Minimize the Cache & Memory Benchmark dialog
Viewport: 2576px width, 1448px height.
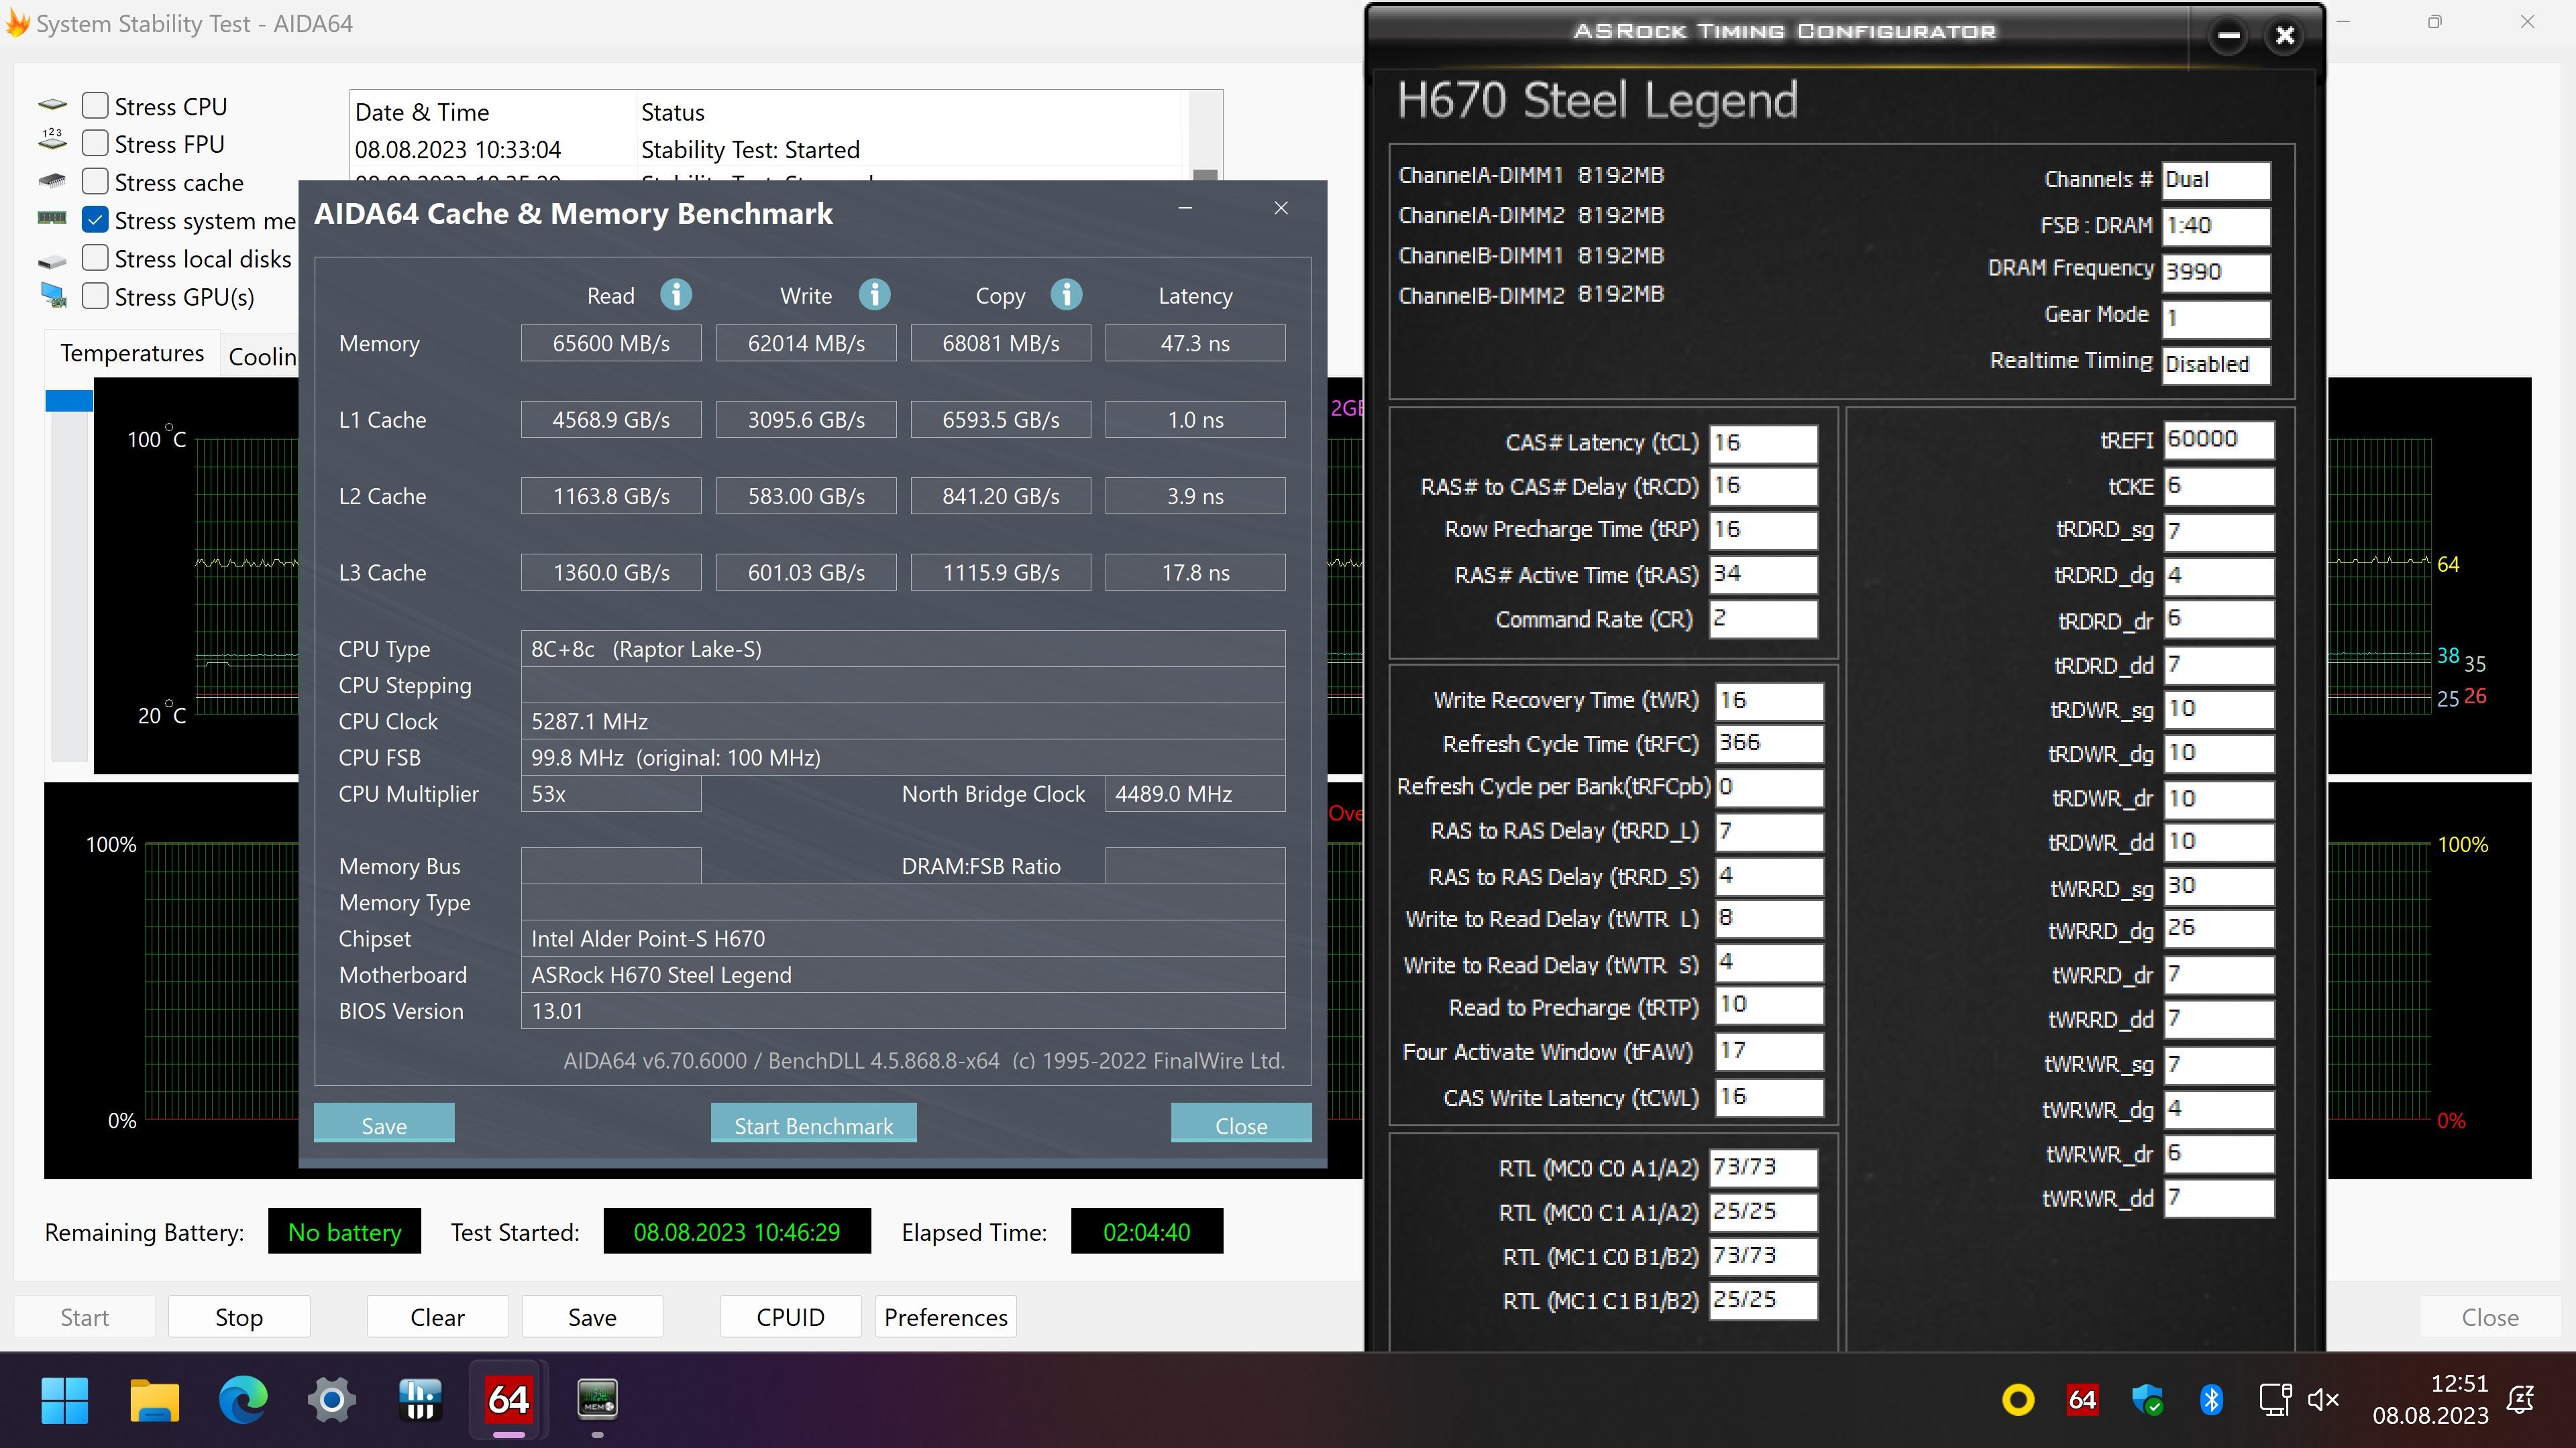click(1185, 208)
